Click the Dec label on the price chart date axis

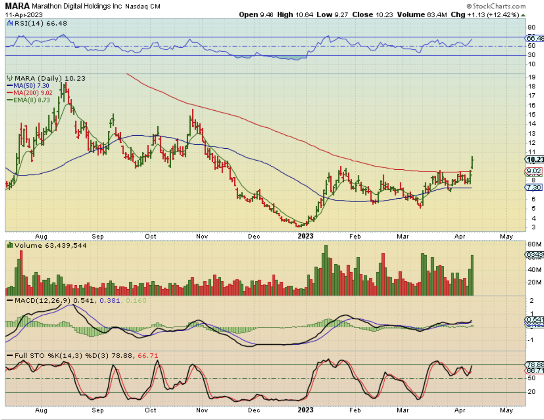254,236
